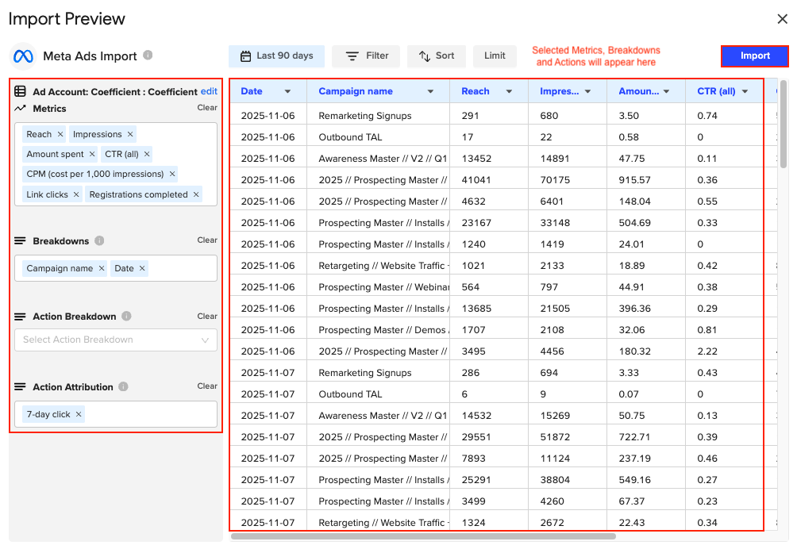
Task: Click the blue Import button
Action: pyautogui.click(x=753, y=56)
